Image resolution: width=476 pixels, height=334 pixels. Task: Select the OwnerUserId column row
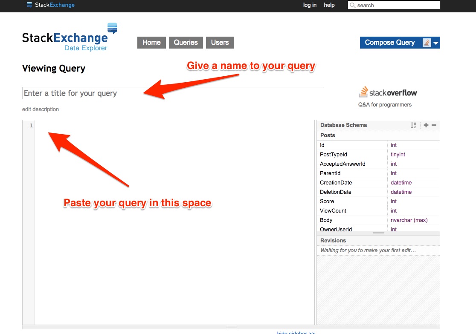click(x=378, y=229)
